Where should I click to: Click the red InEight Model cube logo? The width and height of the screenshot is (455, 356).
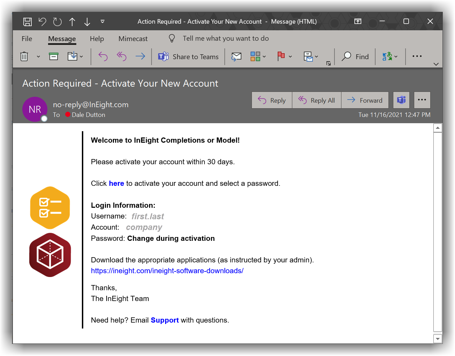tap(50, 255)
